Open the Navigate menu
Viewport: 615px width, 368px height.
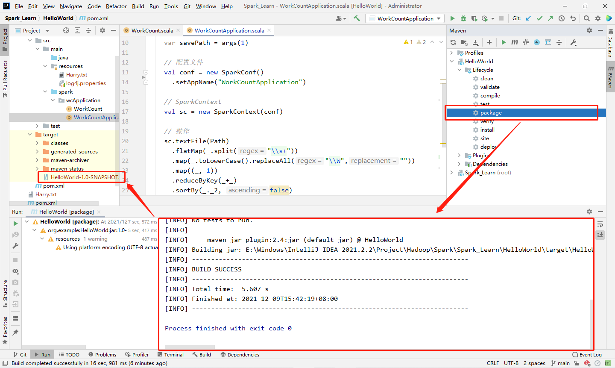71,6
